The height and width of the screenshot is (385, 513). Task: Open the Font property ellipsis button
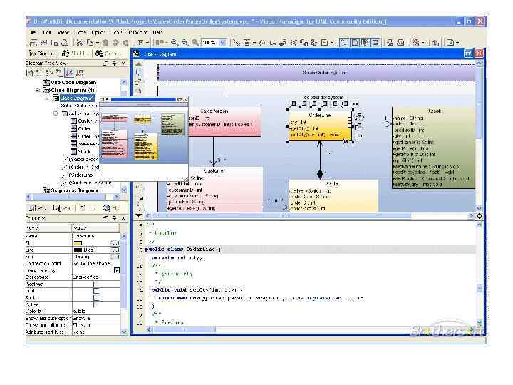[115, 257]
